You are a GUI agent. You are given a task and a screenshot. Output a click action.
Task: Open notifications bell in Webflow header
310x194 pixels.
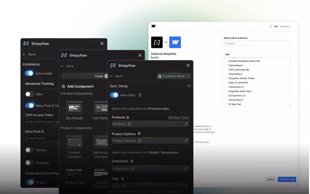(271, 26)
